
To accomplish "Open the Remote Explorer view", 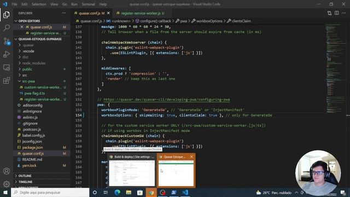I will point(7,67).
